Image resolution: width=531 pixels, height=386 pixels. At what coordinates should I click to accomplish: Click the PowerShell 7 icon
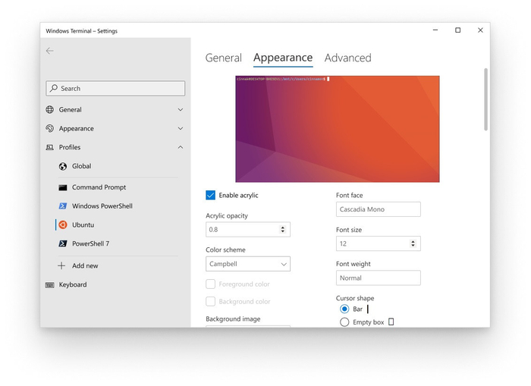pos(63,243)
